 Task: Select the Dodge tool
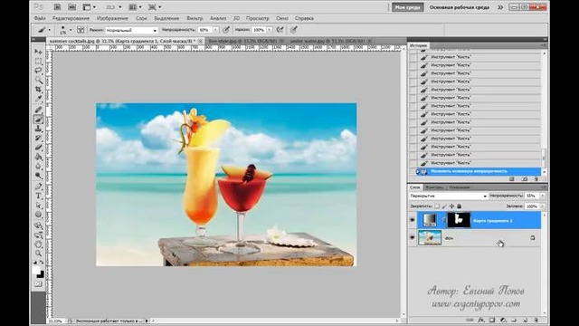coord(38,176)
